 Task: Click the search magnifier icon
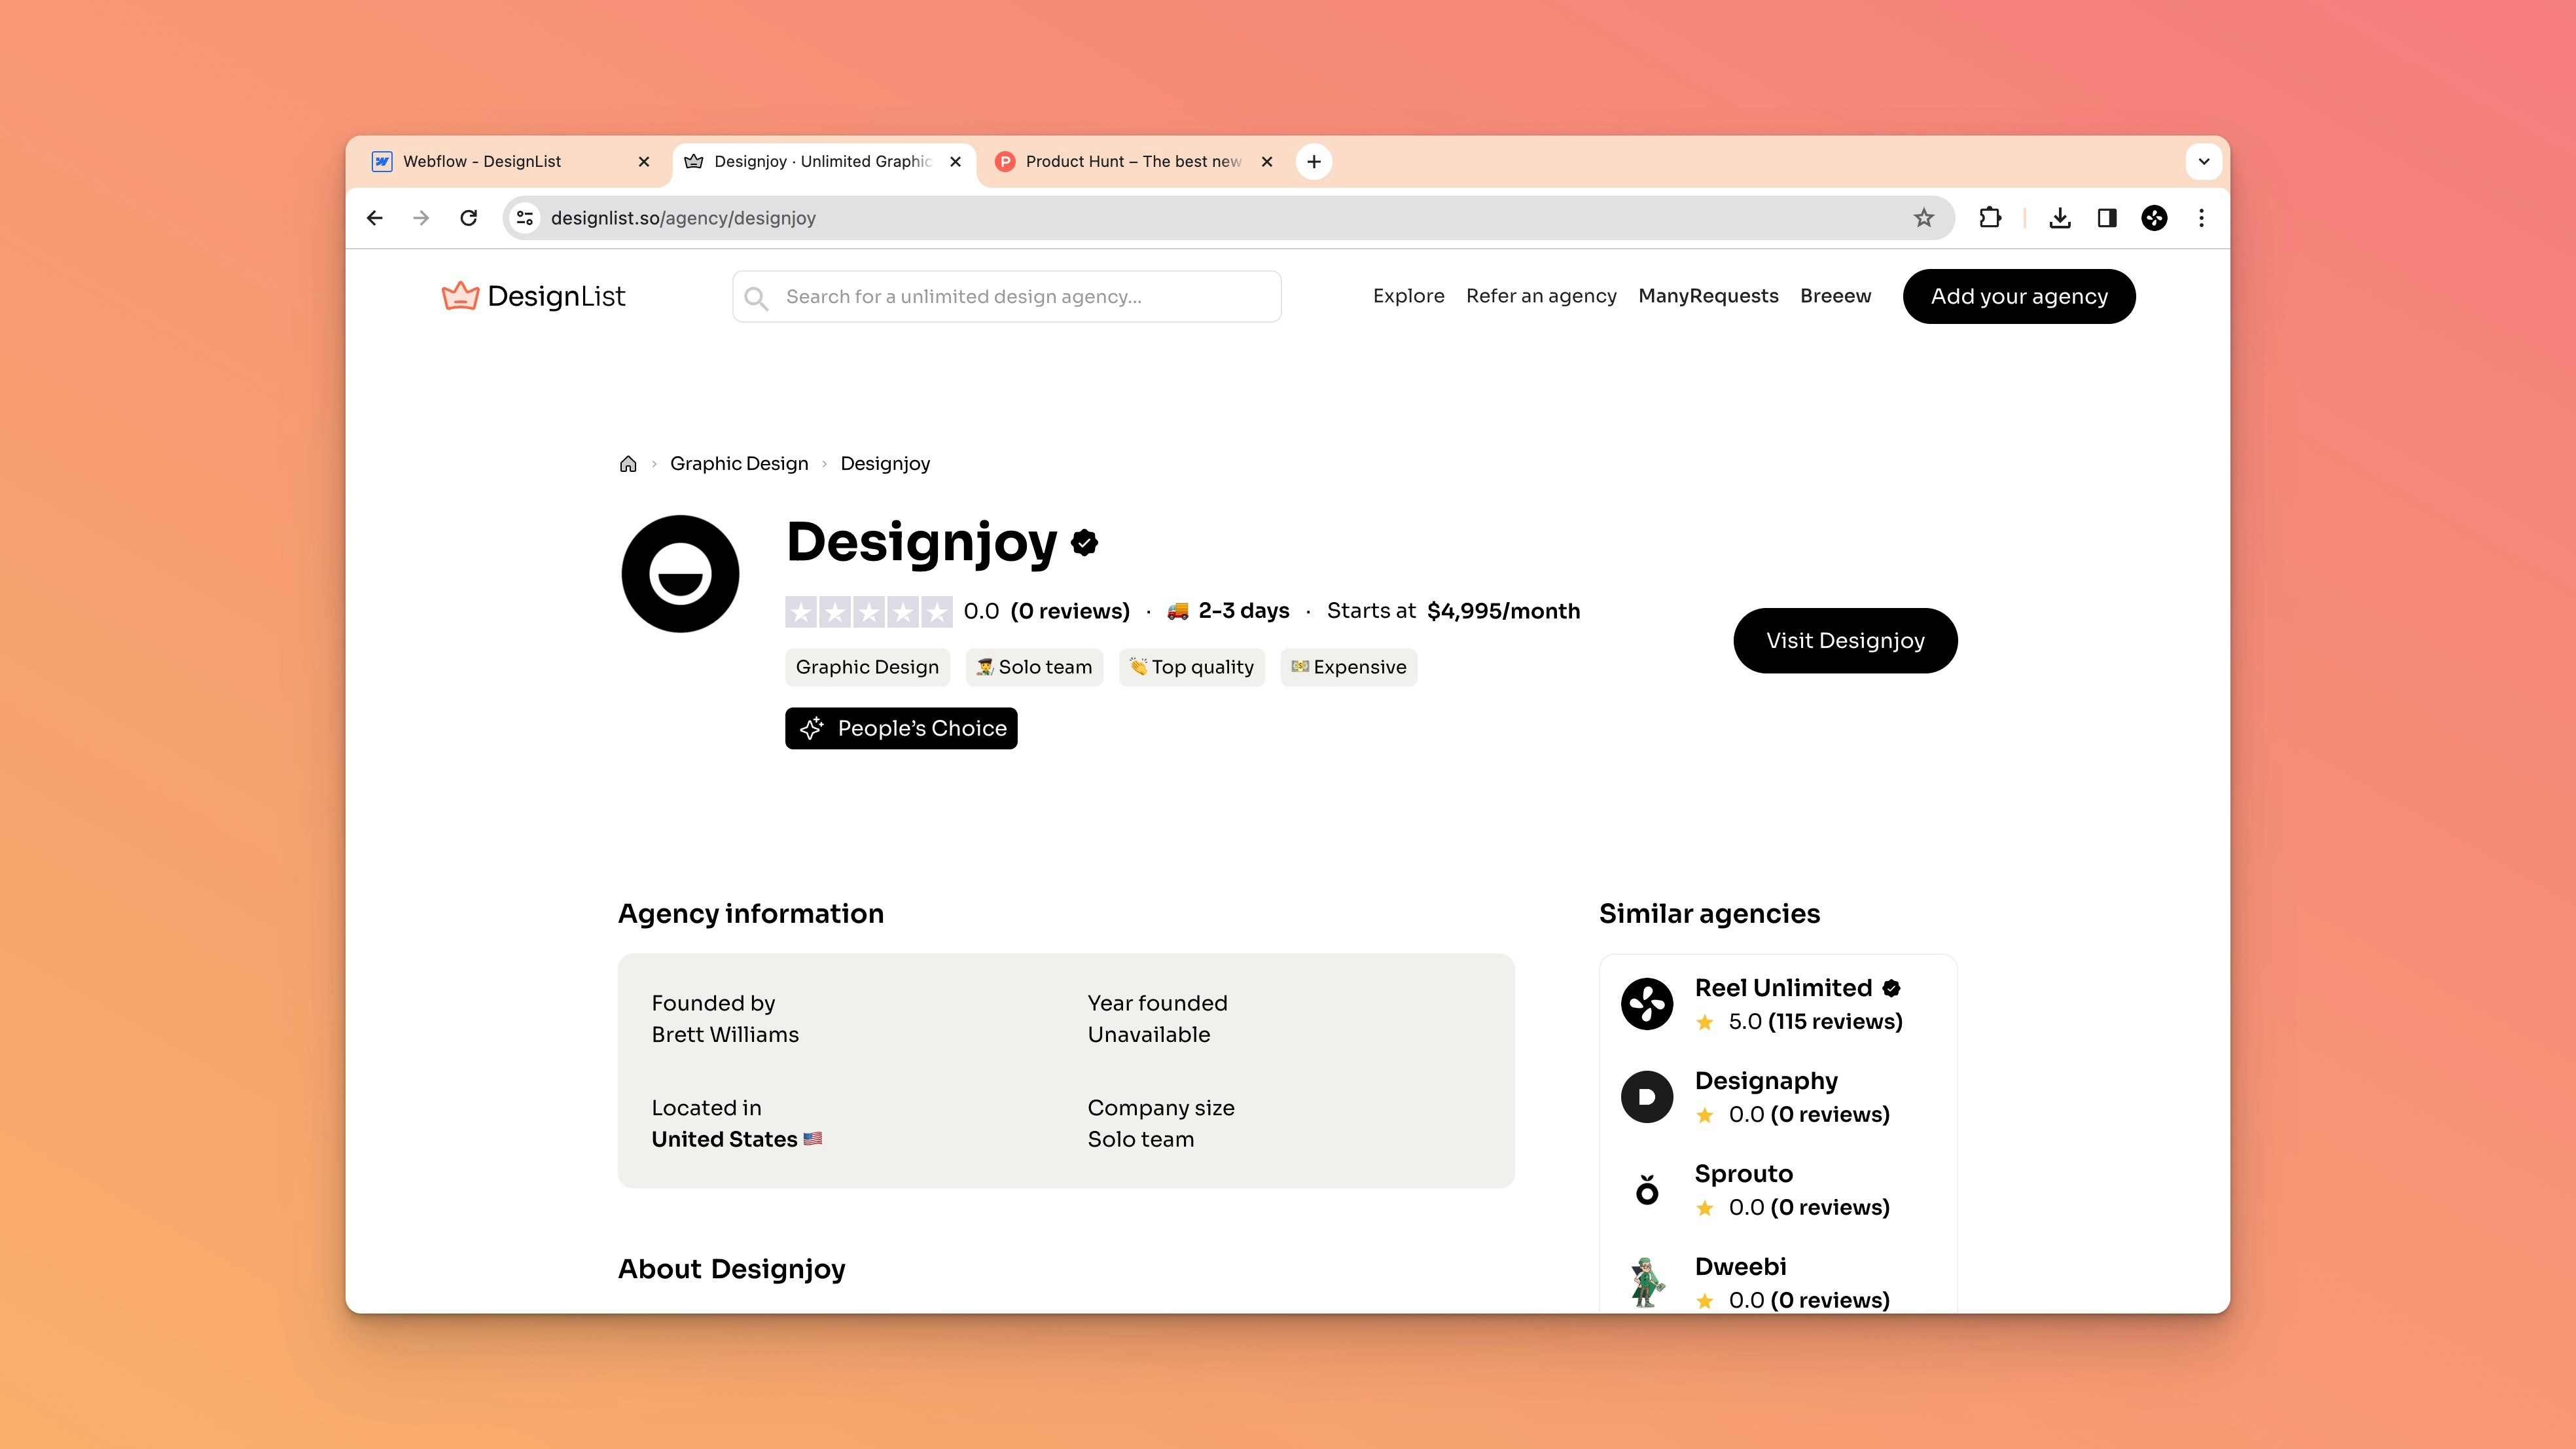point(757,298)
